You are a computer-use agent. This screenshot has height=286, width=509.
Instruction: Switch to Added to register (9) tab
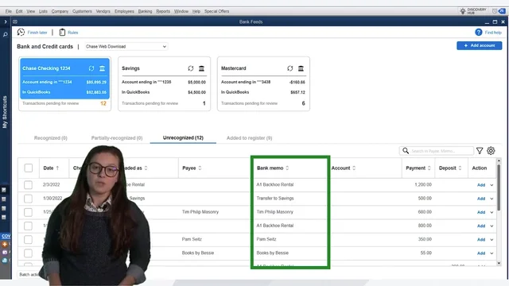[x=249, y=137]
